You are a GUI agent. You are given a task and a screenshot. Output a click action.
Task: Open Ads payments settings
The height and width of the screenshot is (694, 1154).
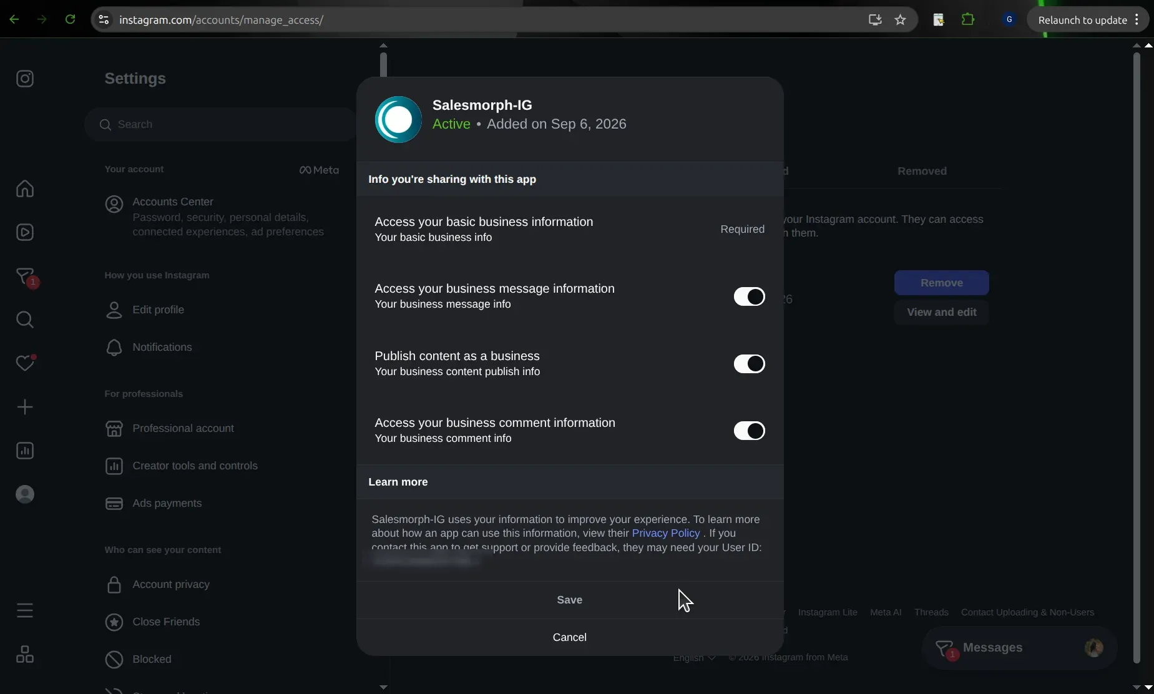[x=222, y=503]
